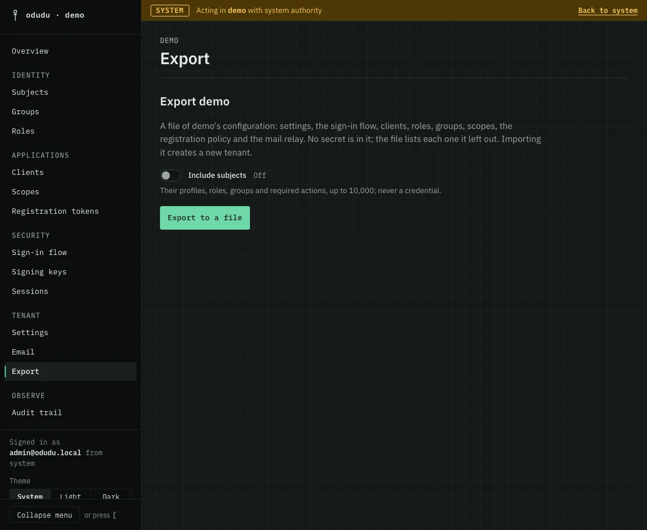The height and width of the screenshot is (530, 647).
Task: Click the TENANT section header
Action: (26, 316)
